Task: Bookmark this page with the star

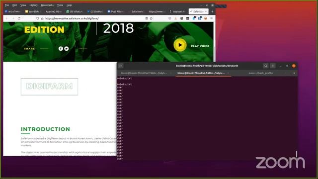Action: coord(151,18)
